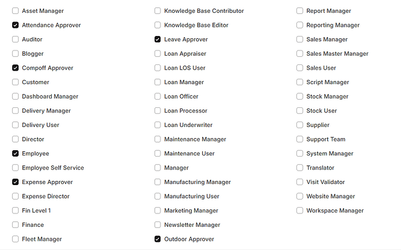Check the Asset Manager role checkbox
The height and width of the screenshot is (250, 401).
point(15,10)
